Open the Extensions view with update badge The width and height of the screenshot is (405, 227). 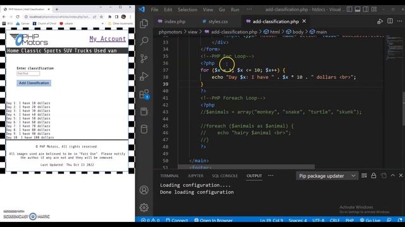coord(144,94)
